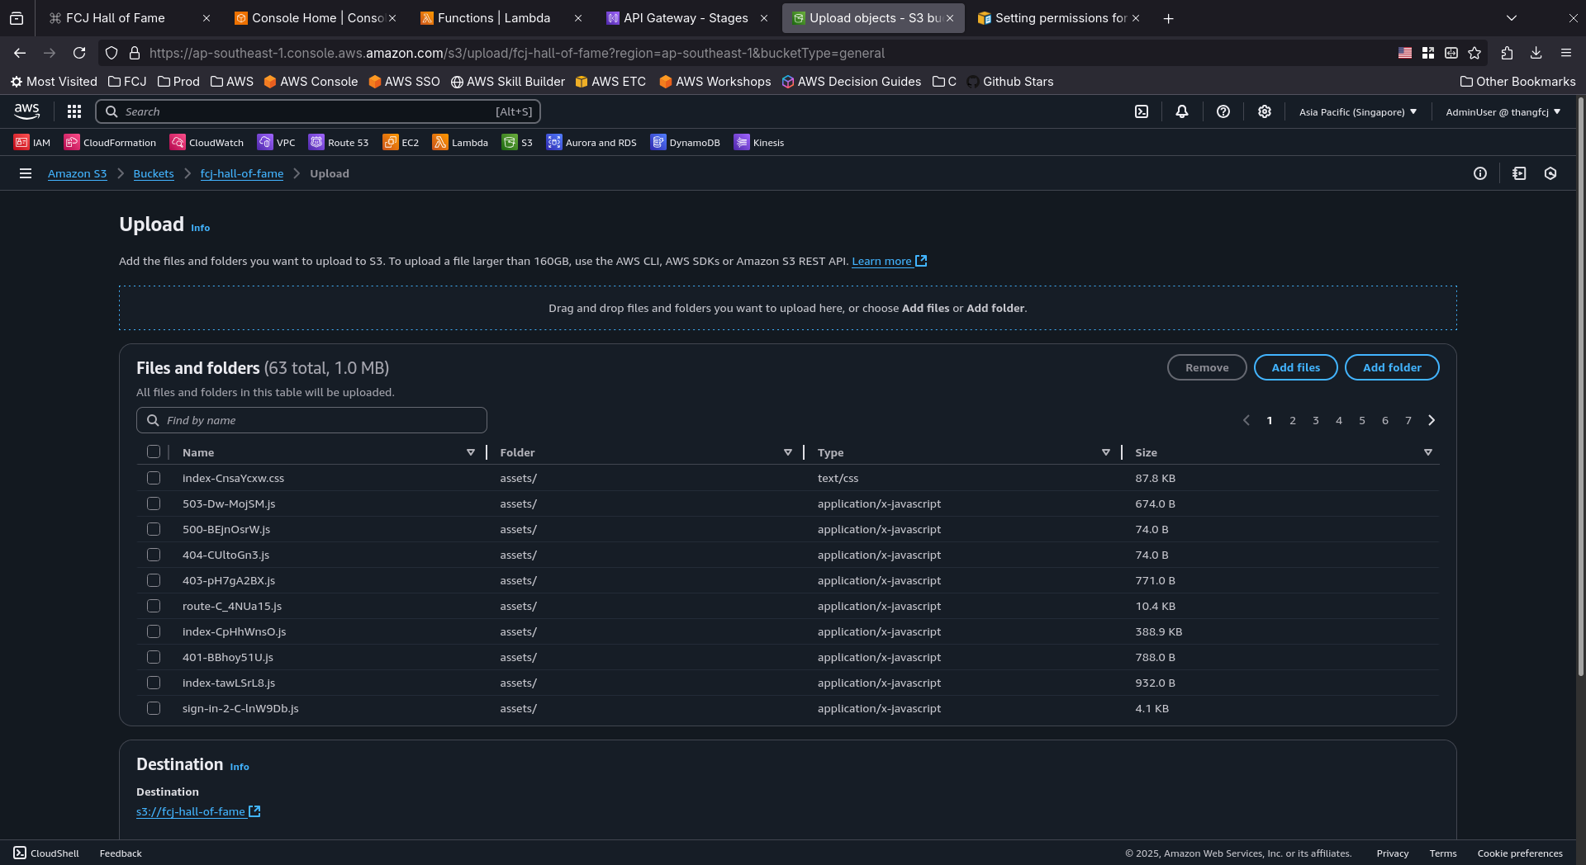Select all files with header checkbox

(154, 451)
